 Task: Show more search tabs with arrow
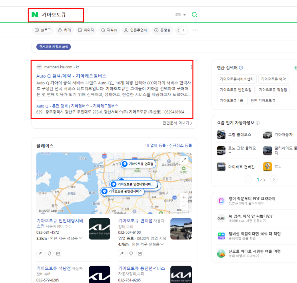[x=183, y=30]
